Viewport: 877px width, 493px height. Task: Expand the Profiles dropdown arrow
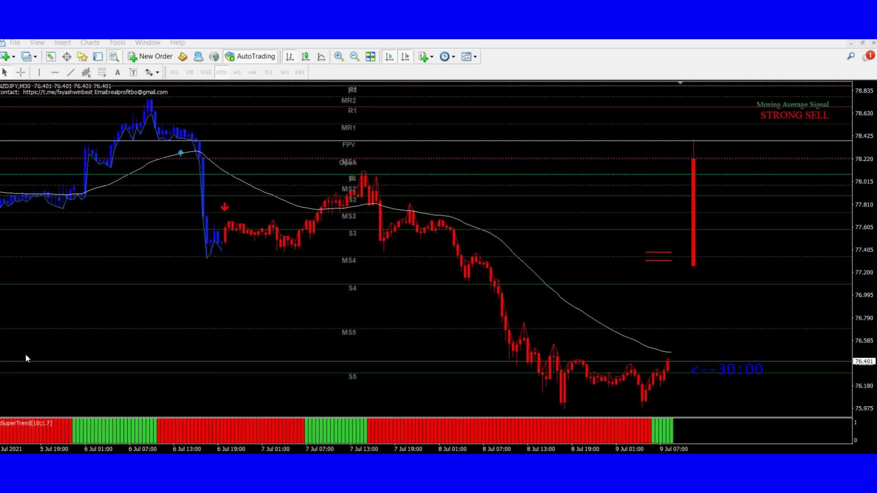pyautogui.click(x=35, y=57)
